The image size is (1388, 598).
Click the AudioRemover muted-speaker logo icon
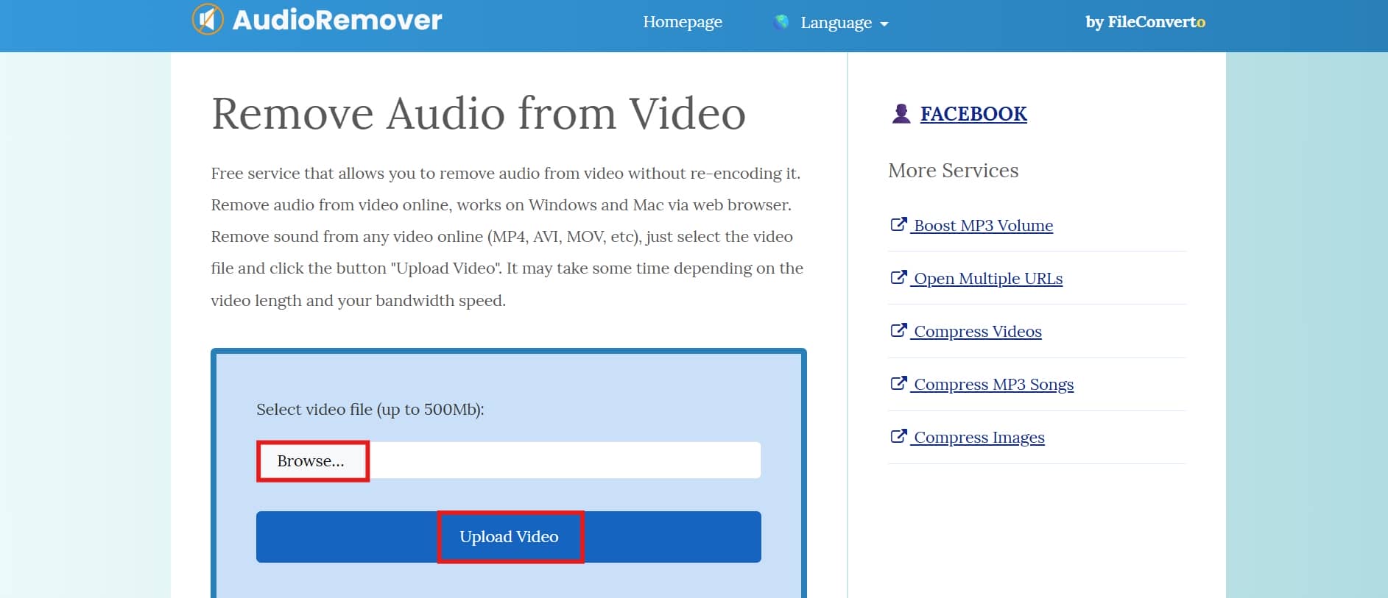tap(208, 19)
